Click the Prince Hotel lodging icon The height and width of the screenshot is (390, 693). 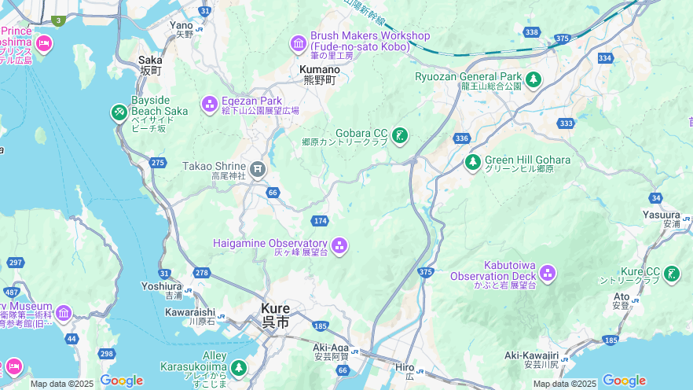pyautogui.click(x=44, y=44)
